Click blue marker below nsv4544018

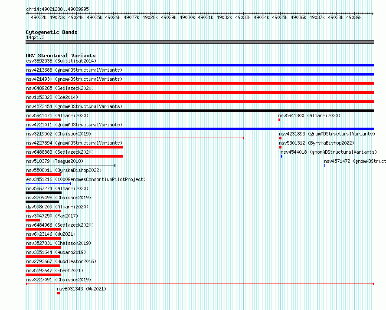(x=281, y=156)
